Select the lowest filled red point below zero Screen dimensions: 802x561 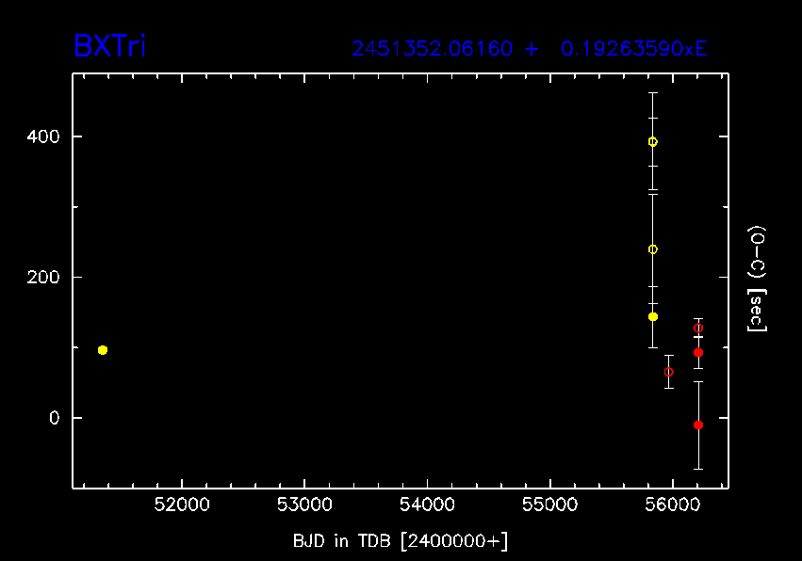698,425
